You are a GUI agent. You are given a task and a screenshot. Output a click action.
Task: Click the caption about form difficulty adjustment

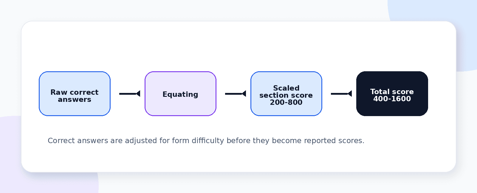tap(206, 140)
